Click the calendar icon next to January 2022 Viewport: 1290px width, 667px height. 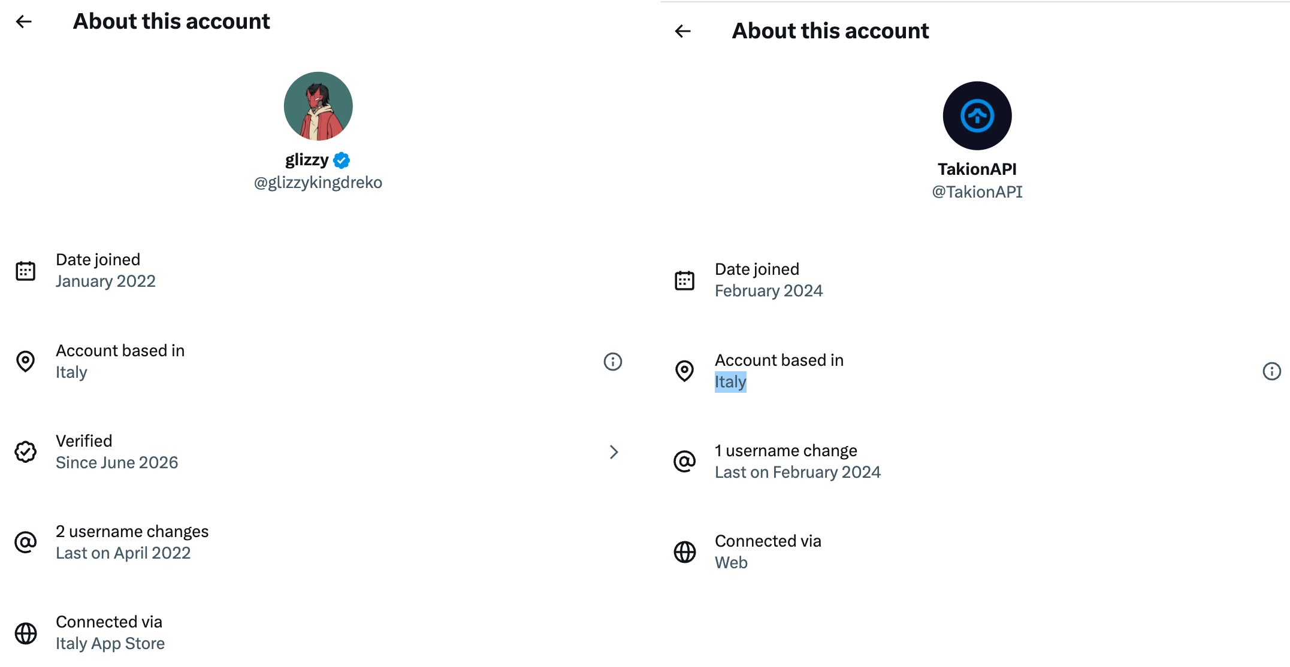[25, 271]
